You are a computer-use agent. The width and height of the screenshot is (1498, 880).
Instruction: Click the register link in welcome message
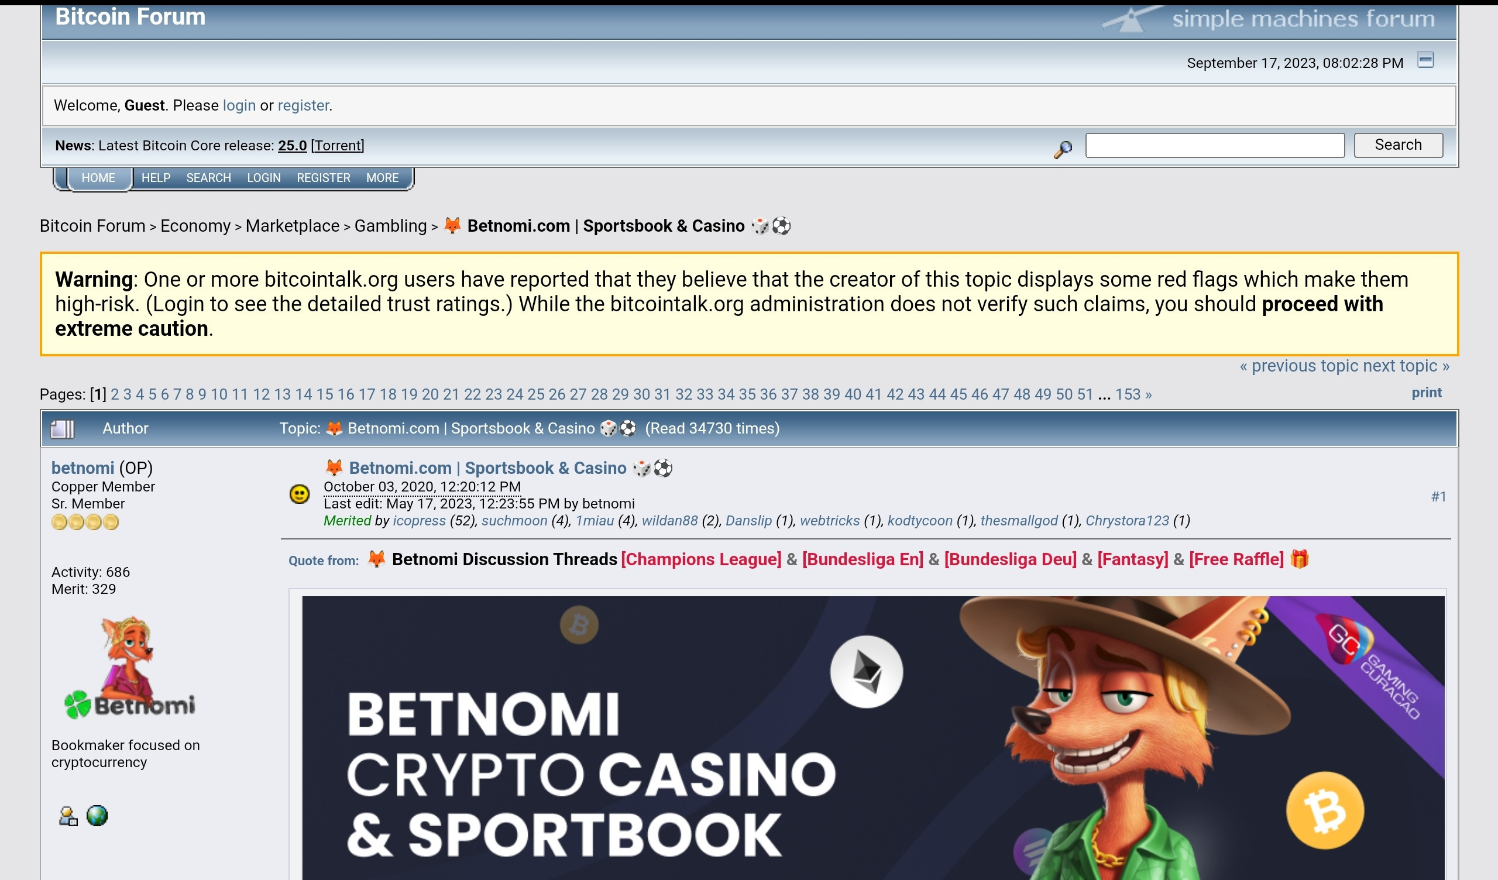pyautogui.click(x=303, y=105)
